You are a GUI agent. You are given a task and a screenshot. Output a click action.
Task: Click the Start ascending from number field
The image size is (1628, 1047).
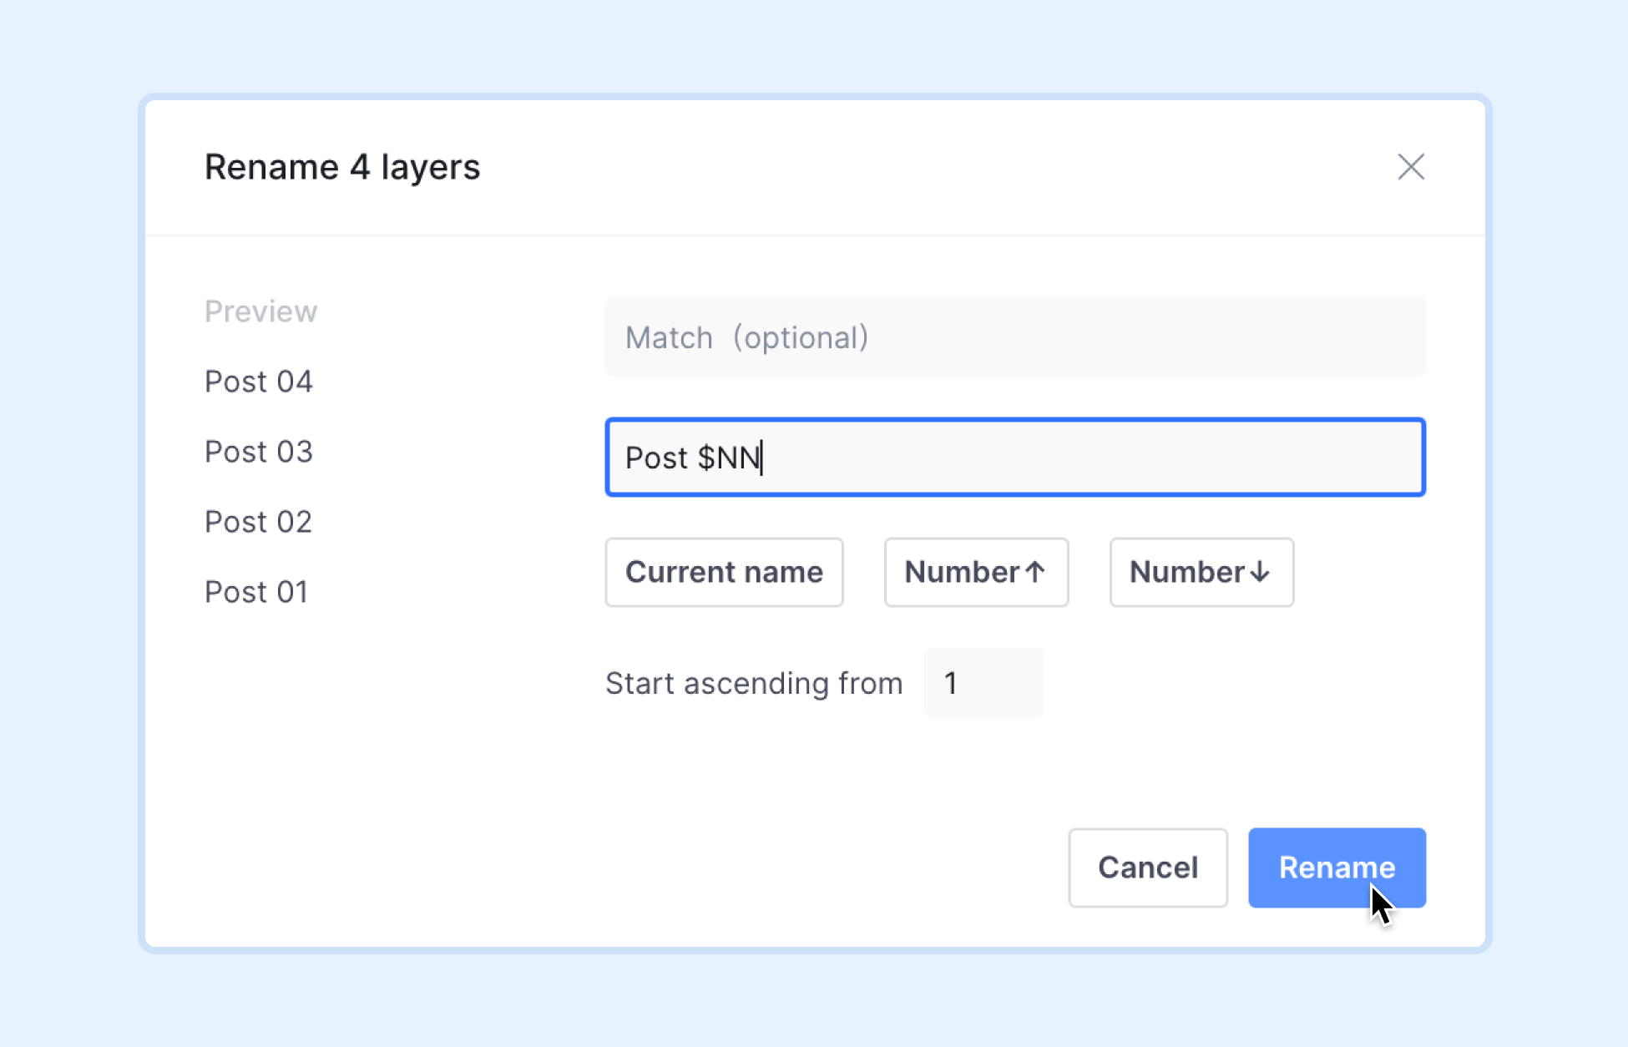tap(983, 683)
